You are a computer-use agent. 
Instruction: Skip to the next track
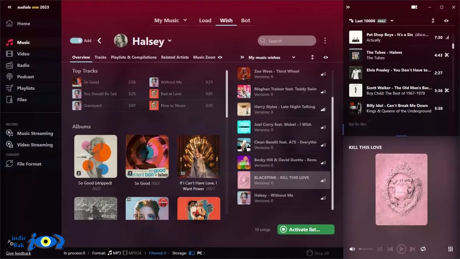coord(412,249)
